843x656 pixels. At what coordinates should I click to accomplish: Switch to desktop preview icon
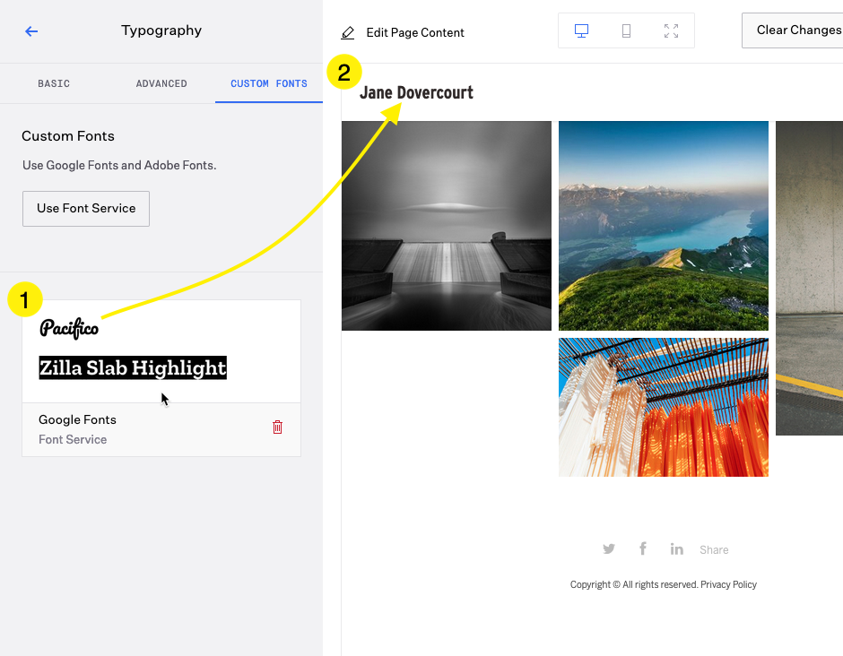(x=581, y=30)
